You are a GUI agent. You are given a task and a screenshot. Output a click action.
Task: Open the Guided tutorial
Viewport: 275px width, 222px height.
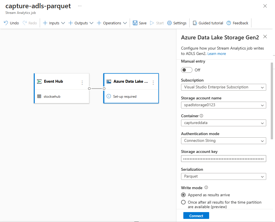coord(208,23)
